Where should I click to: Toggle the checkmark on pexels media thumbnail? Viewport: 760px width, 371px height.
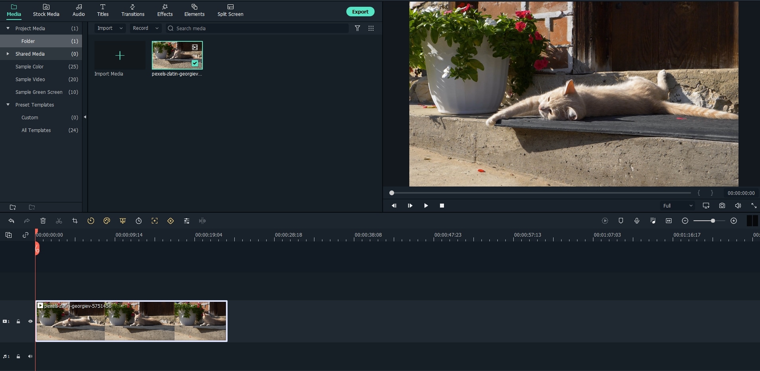[195, 63]
